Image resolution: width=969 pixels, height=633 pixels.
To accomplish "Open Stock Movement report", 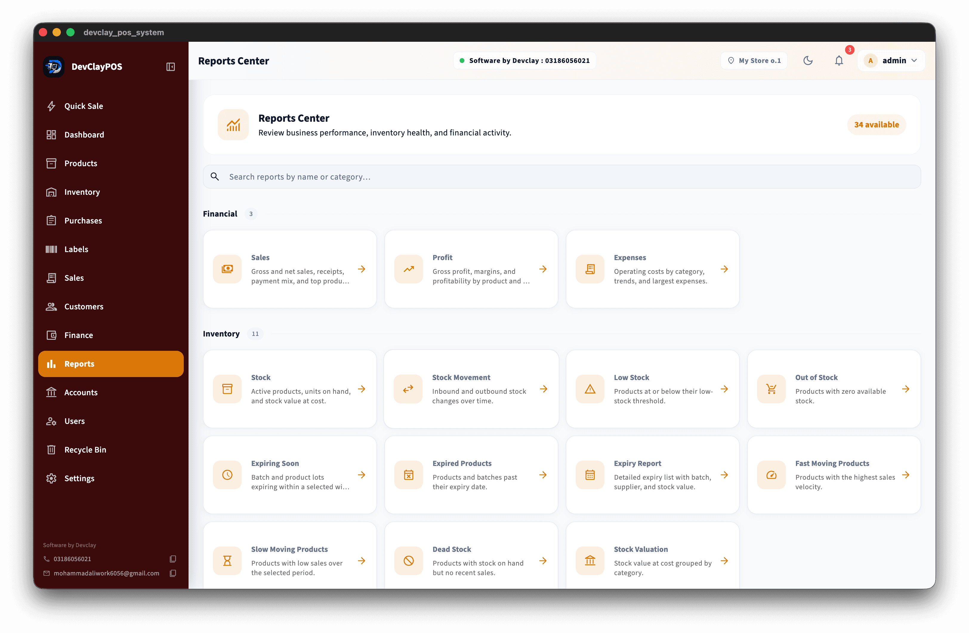I will coord(471,389).
